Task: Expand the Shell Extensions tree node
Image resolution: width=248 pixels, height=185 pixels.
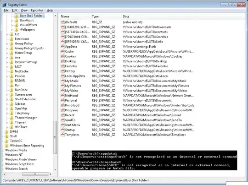Action: [7, 99]
